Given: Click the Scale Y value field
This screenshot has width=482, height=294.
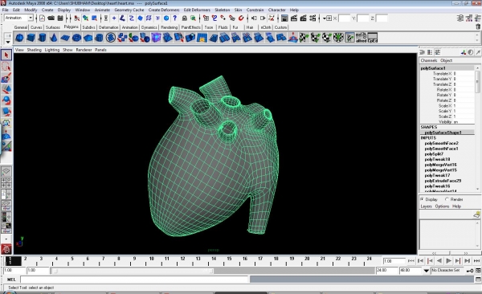Looking at the screenshot, I should 464,111.
